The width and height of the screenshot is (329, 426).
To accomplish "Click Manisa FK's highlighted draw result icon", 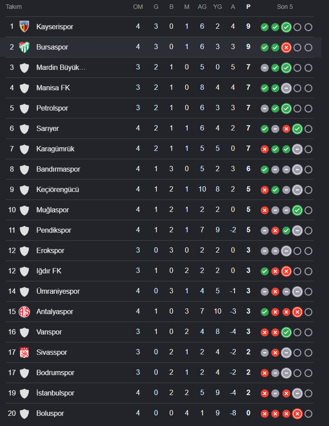I will 286,88.
